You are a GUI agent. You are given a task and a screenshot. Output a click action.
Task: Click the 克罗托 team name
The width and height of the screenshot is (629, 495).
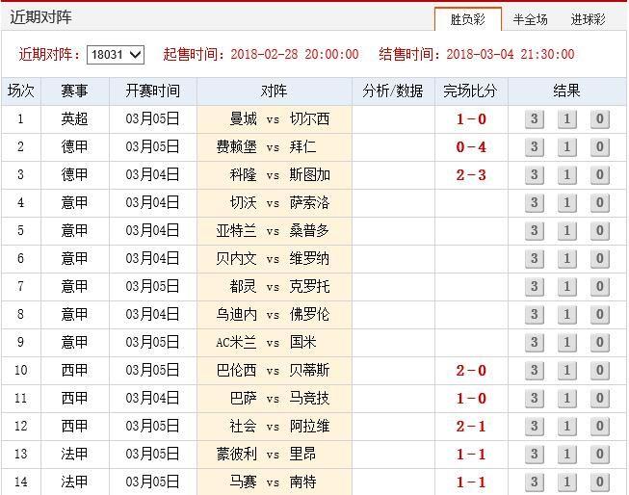(310, 287)
